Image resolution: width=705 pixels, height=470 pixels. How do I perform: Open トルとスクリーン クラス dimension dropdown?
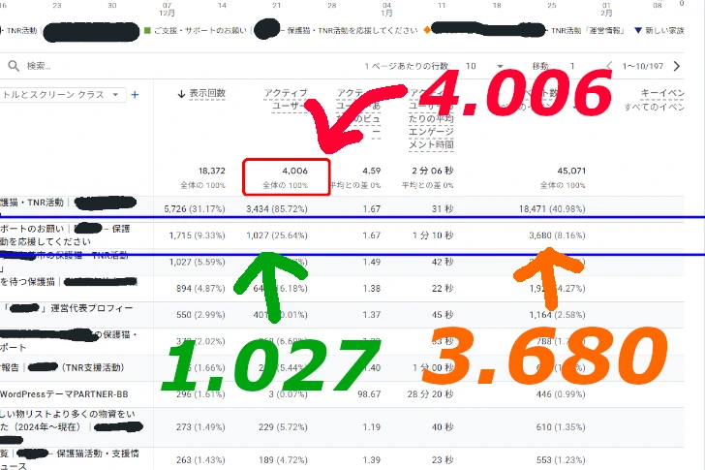click(x=117, y=95)
